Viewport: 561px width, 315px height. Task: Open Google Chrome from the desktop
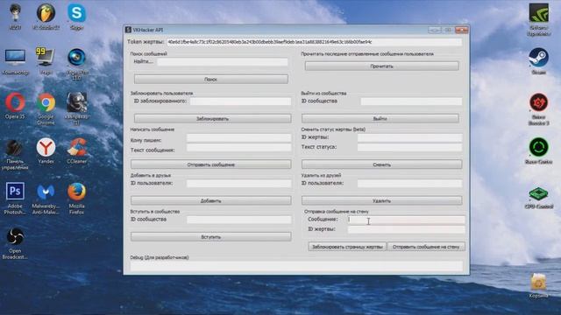(46, 103)
